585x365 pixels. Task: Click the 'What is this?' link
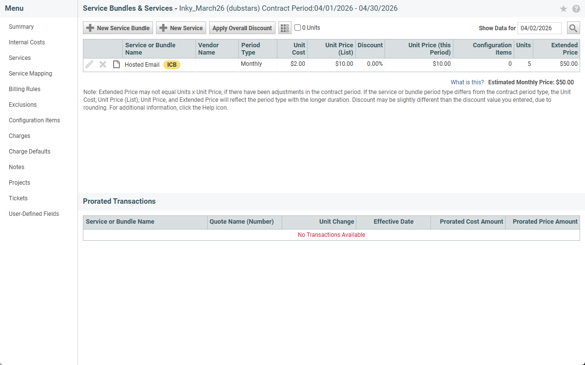(467, 82)
